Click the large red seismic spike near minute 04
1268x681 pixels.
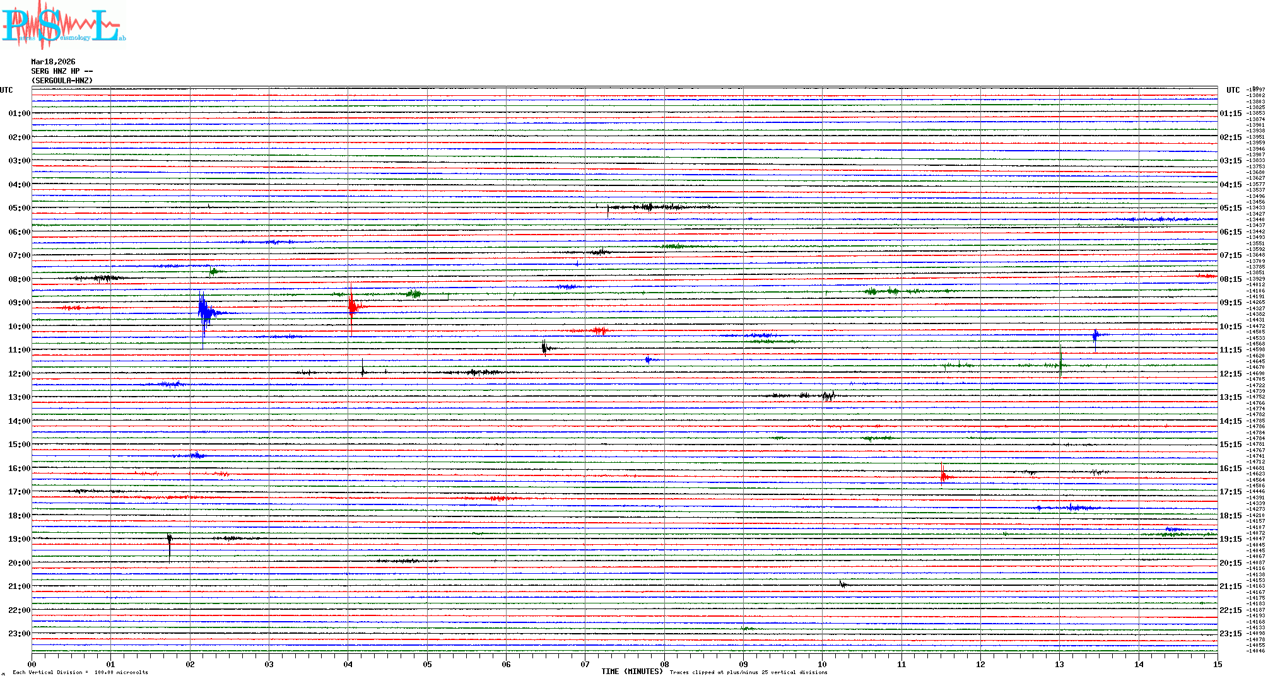click(x=352, y=306)
